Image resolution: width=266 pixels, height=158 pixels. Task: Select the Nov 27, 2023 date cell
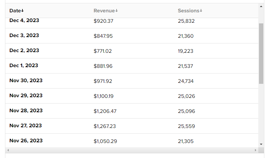(x=25, y=126)
